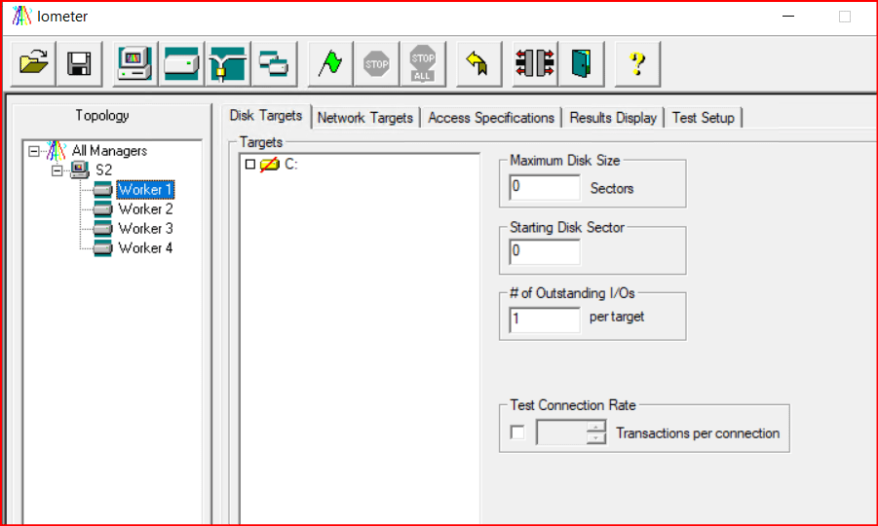Collapse the S2 manager node
Screen dimensions: 878x526
(x=57, y=170)
